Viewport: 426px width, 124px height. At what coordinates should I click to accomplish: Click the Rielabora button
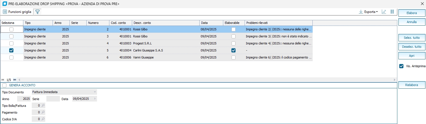coord(412,85)
